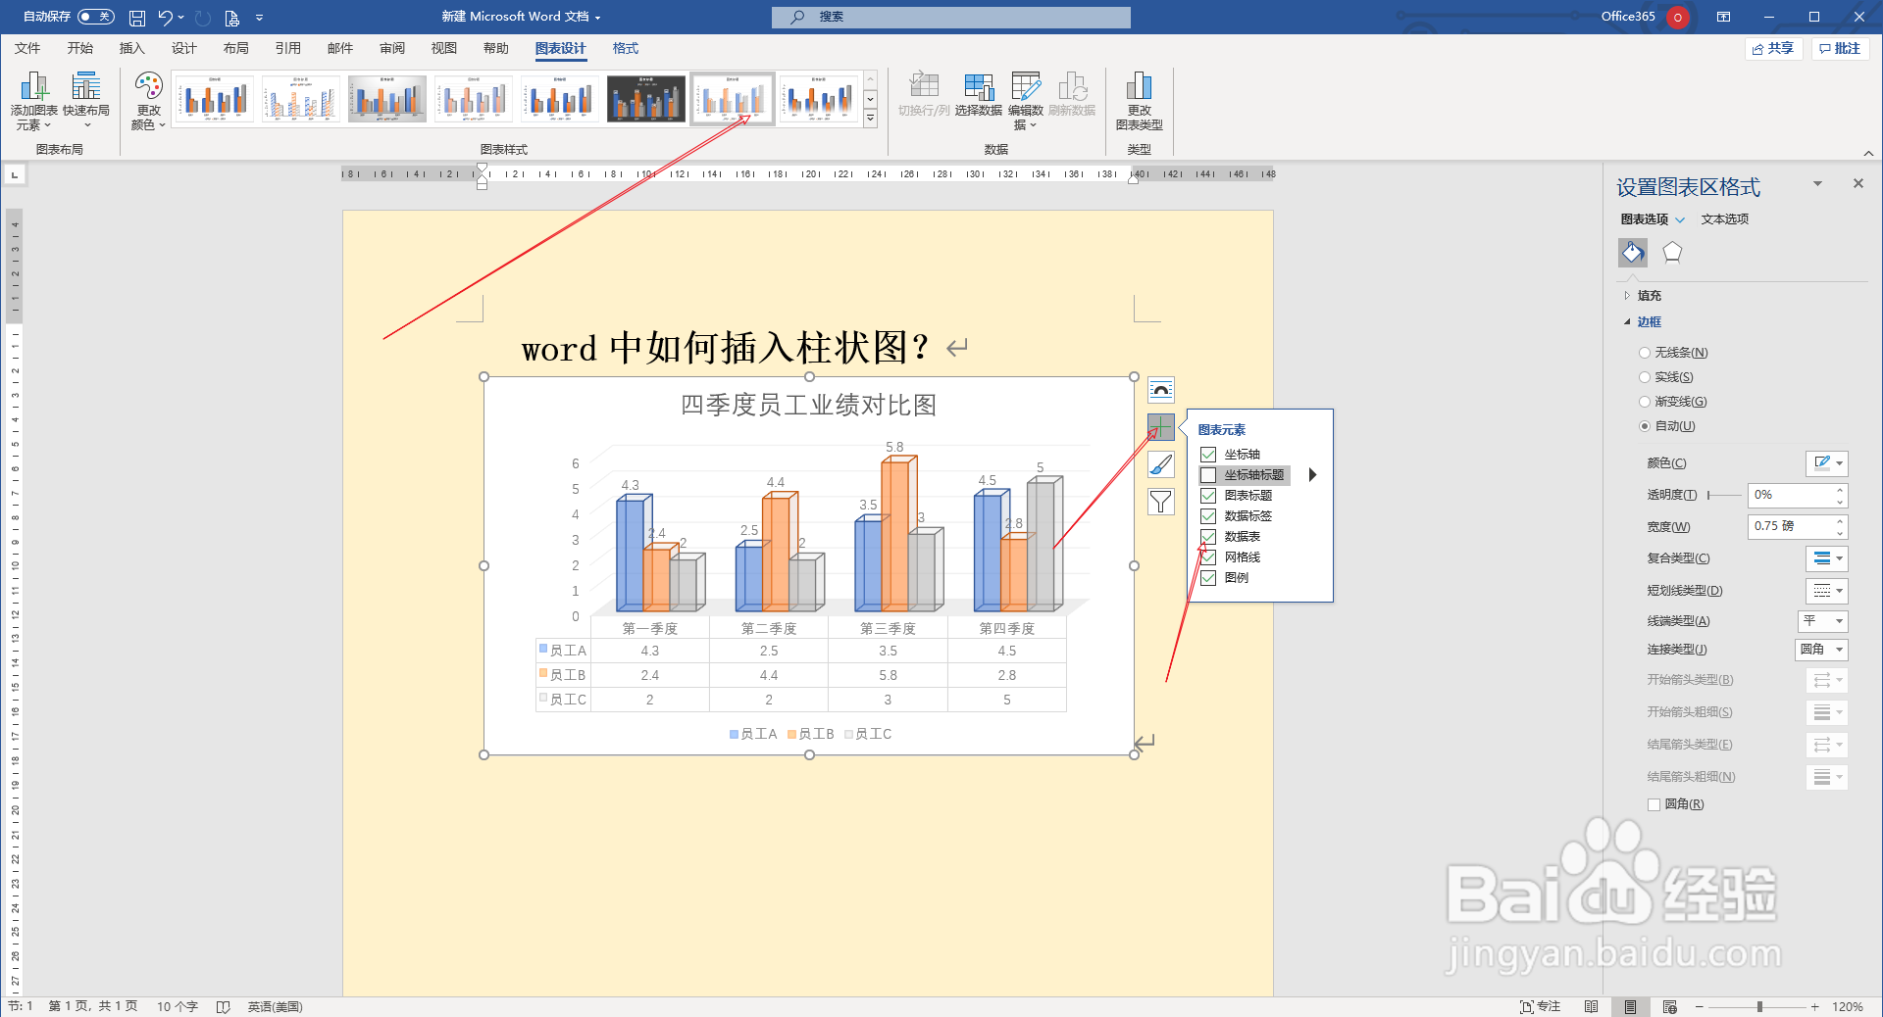Collapse the 填充 section in the pane

1628,295
